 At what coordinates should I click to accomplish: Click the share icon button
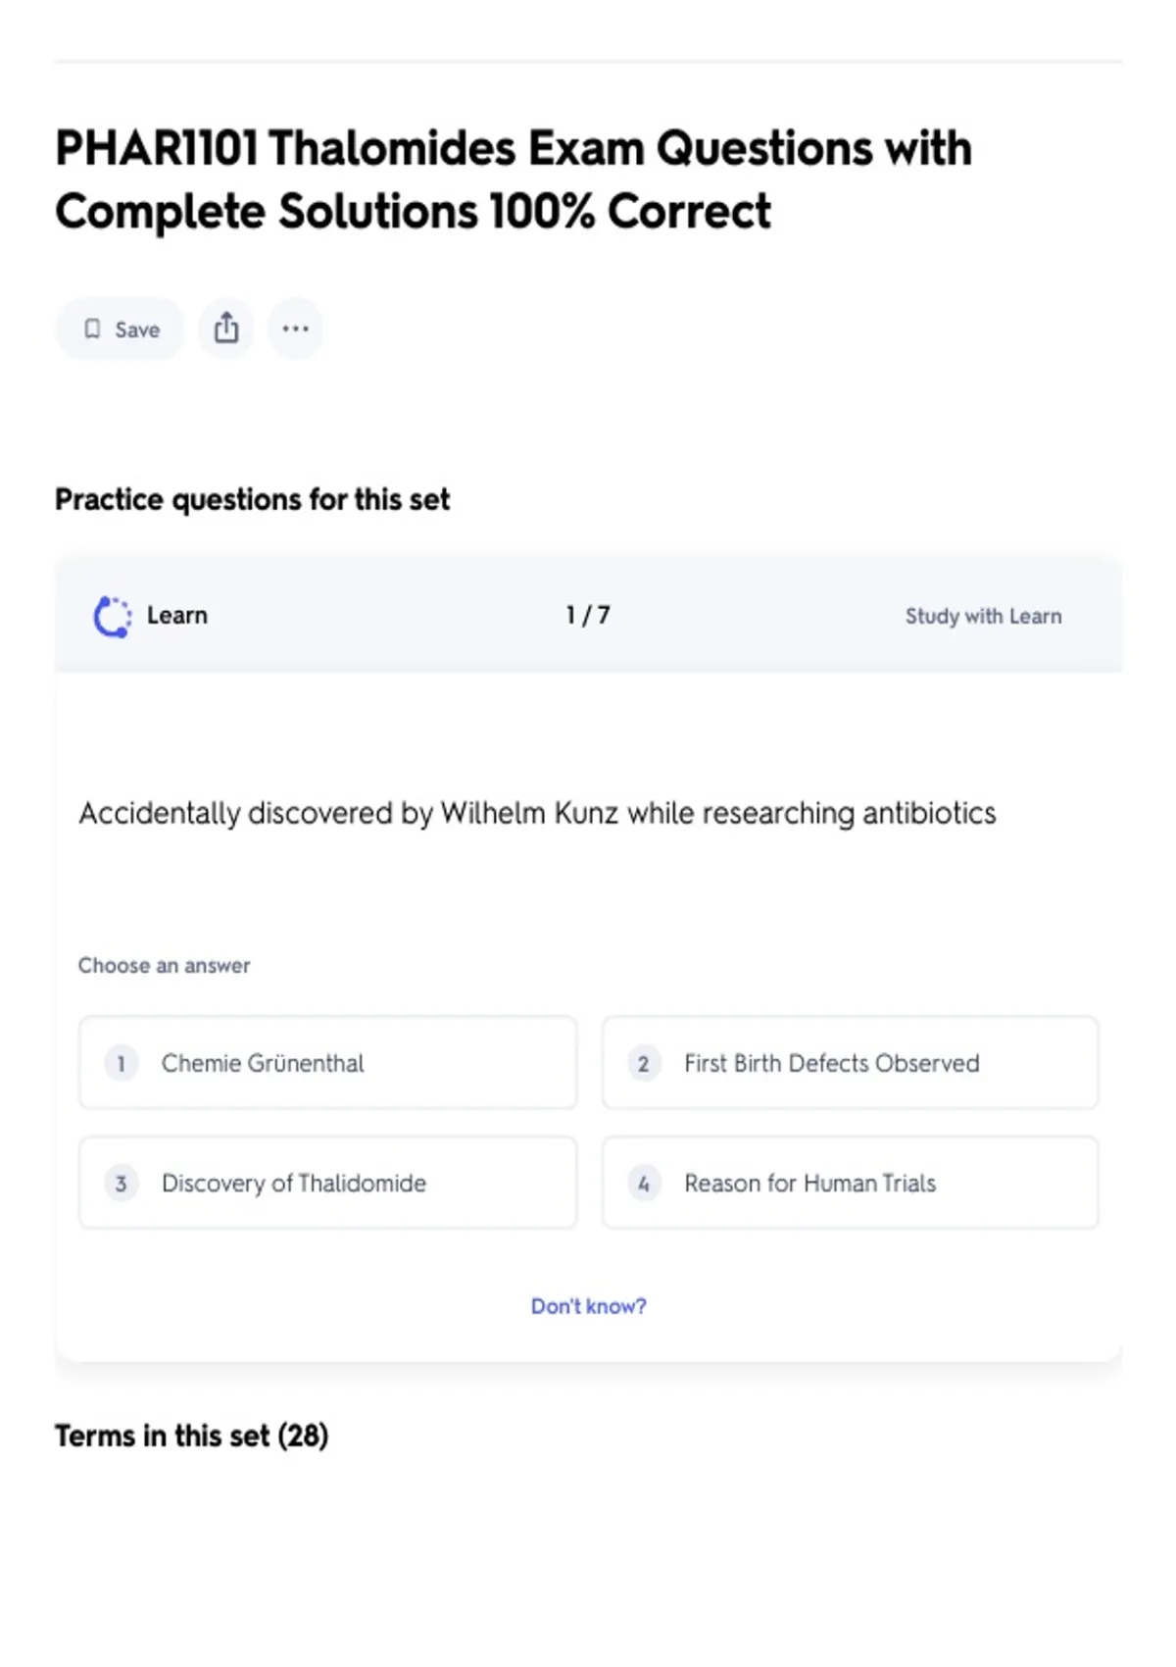pos(226,328)
